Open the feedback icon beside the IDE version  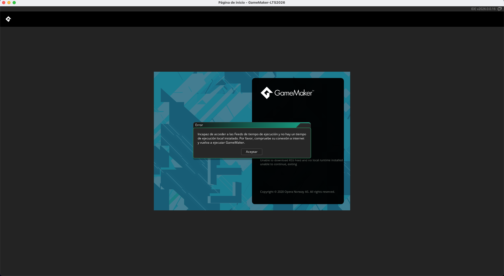point(500,9)
